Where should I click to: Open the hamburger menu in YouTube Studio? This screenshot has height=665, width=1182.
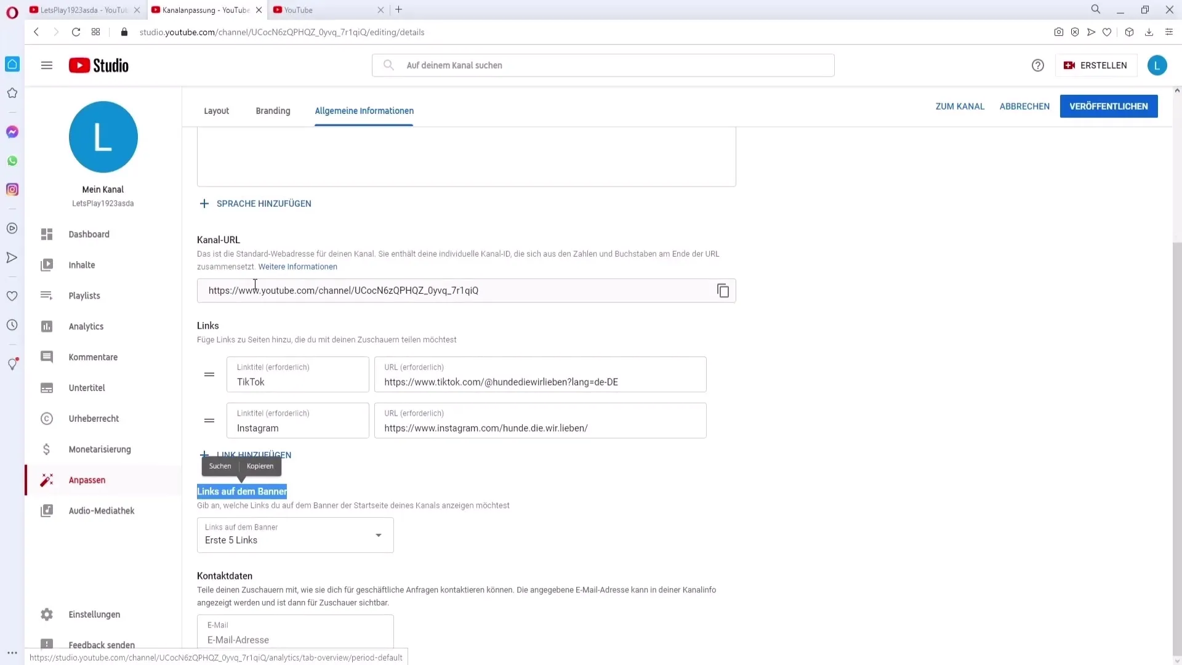47,65
